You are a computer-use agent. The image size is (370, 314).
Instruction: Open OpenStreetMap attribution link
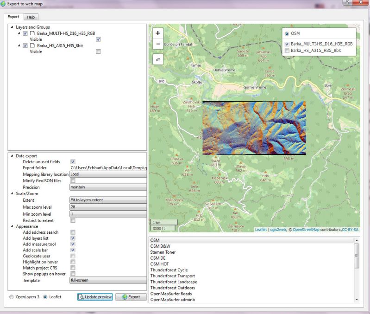[306, 230]
